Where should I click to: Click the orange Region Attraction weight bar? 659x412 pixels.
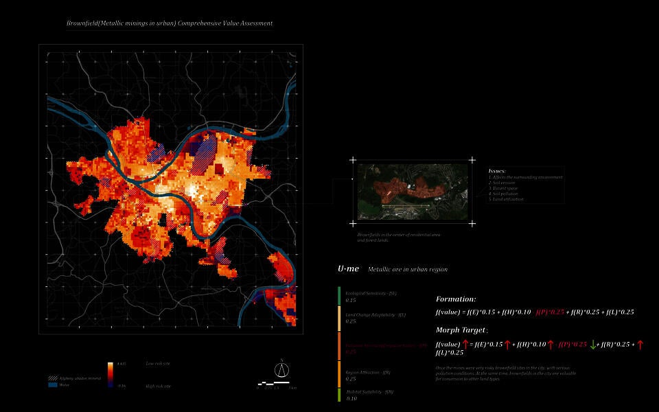(339, 374)
